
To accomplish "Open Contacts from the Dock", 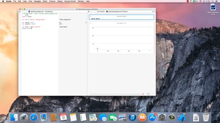I will [x=54, y=117].
